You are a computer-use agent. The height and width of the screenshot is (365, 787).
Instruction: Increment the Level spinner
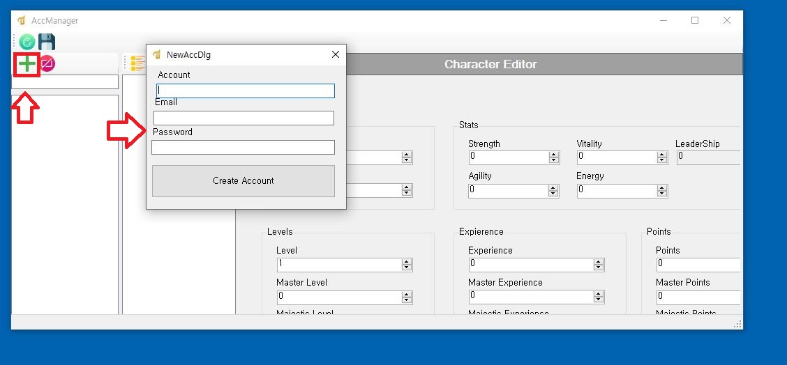[x=407, y=261]
